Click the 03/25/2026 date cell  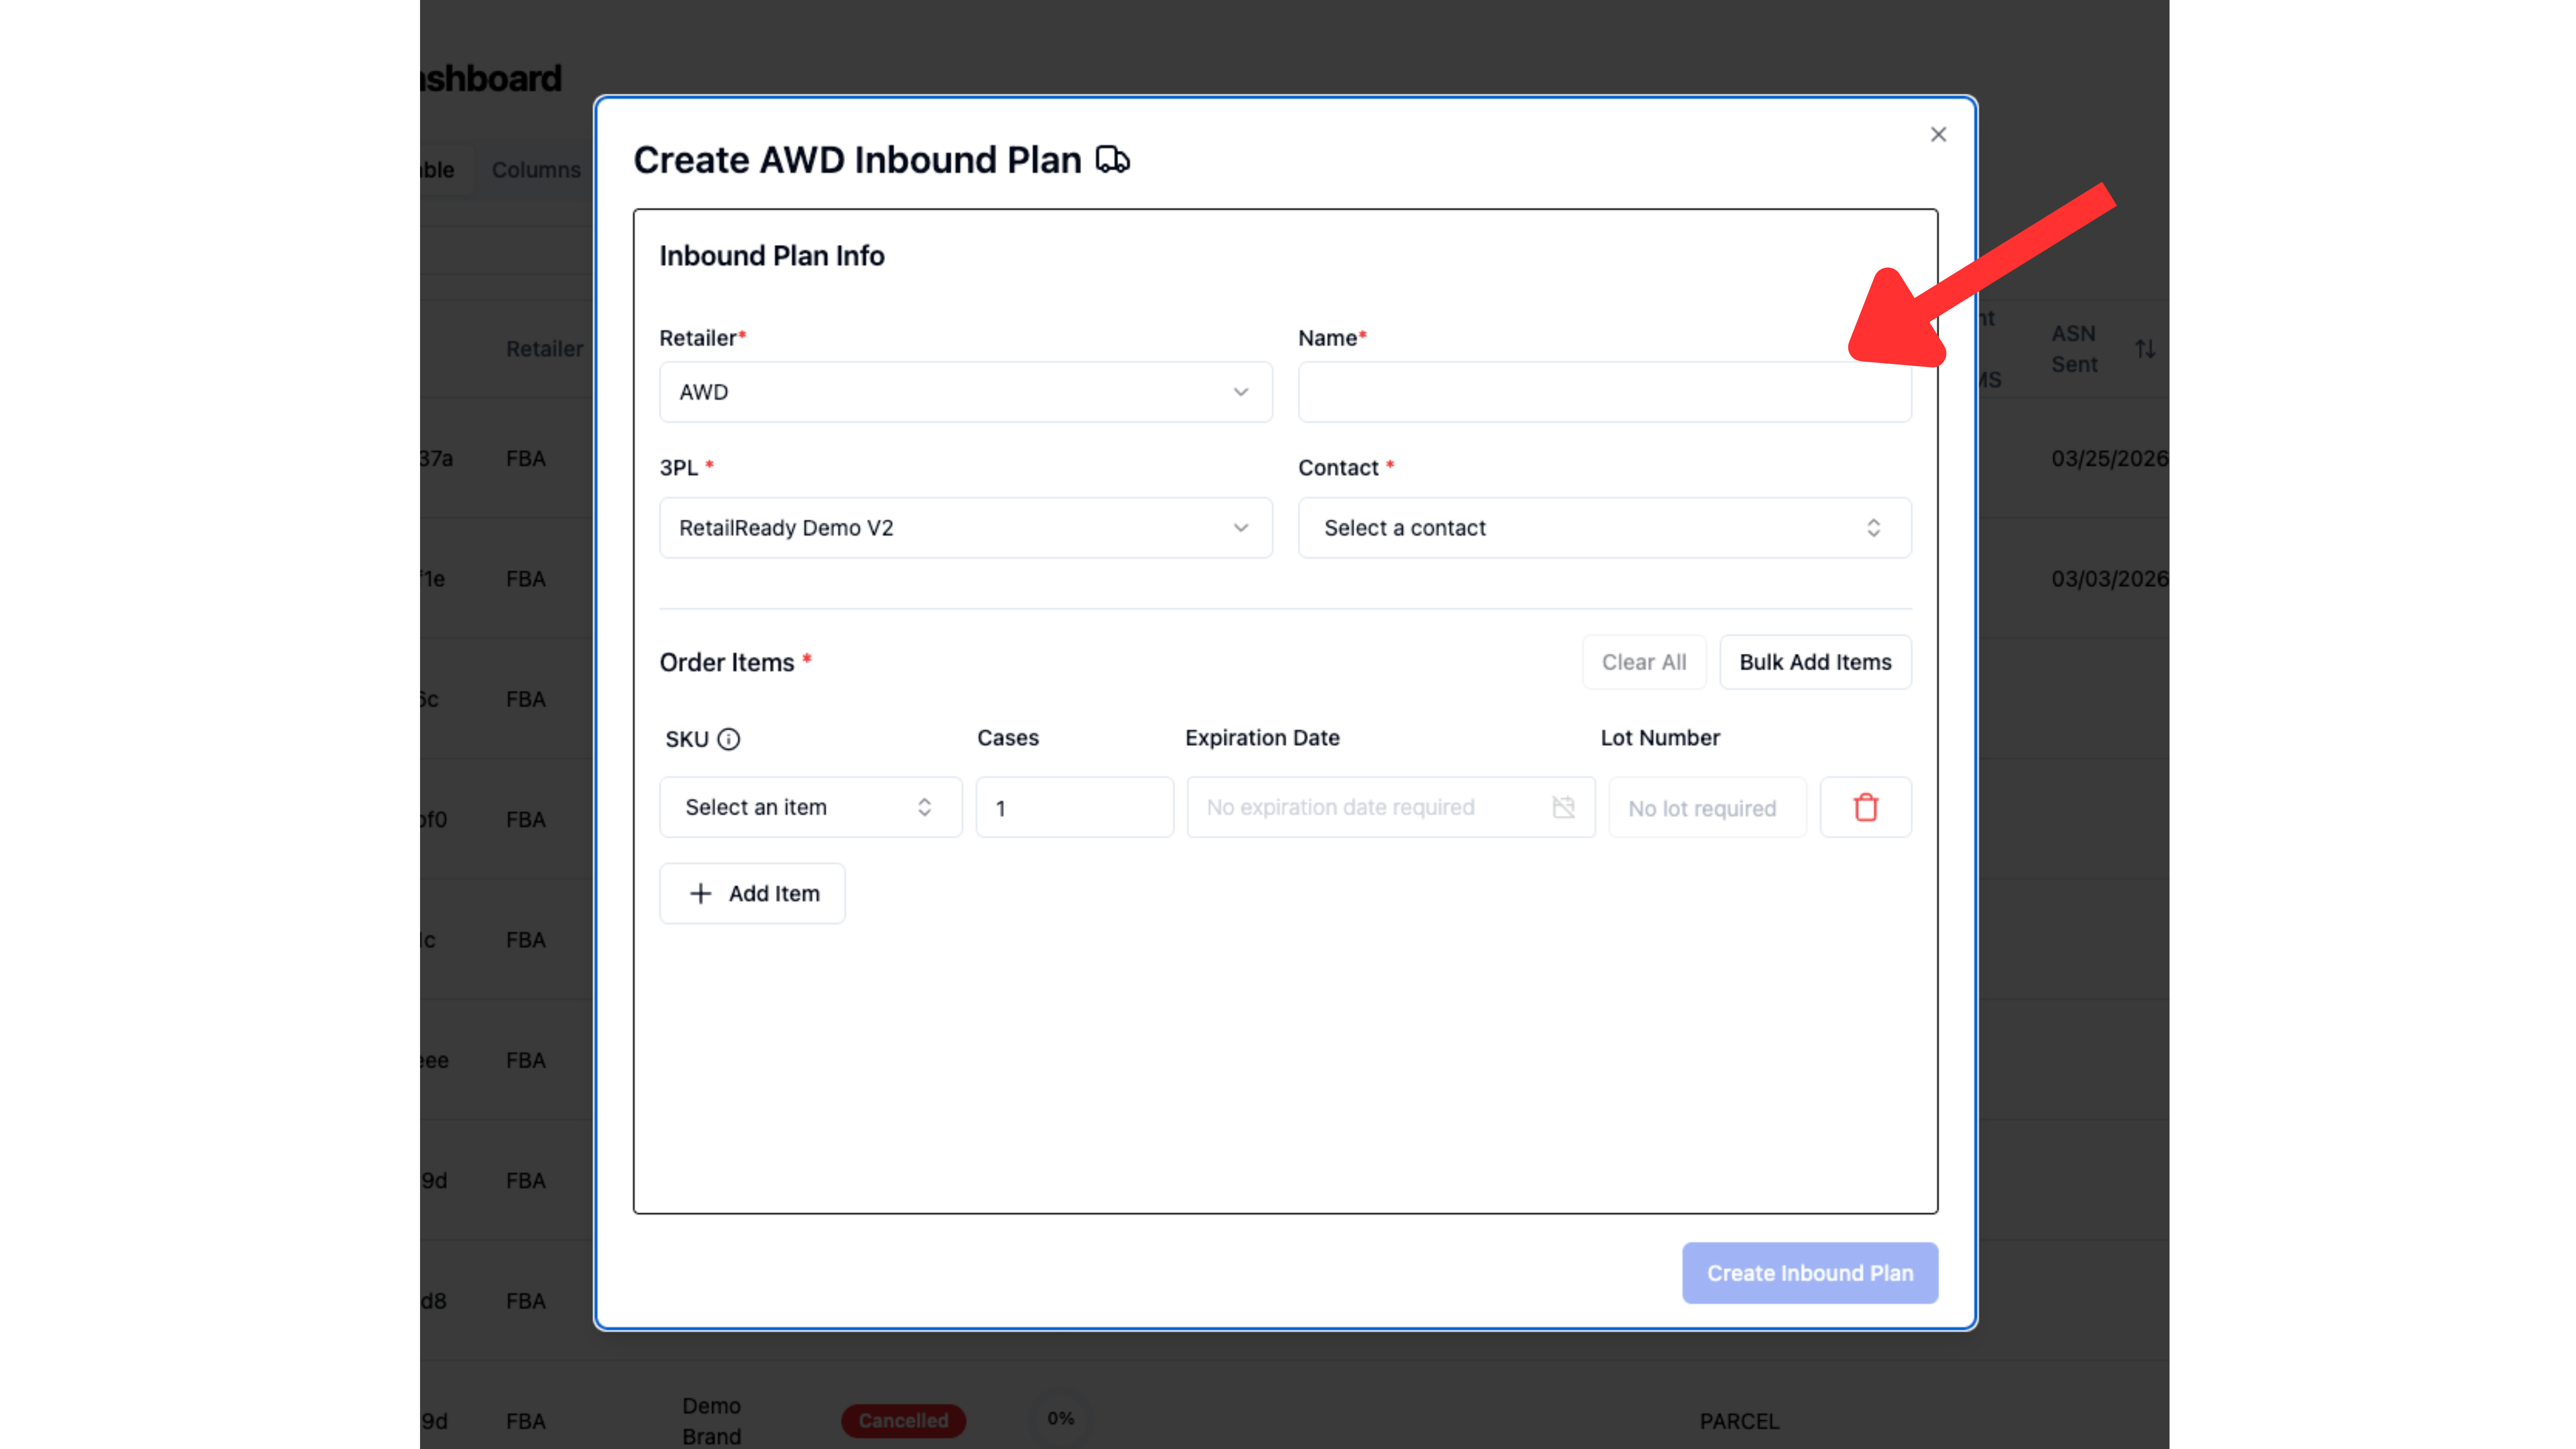pyautogui.click(x=2109, y=458)
